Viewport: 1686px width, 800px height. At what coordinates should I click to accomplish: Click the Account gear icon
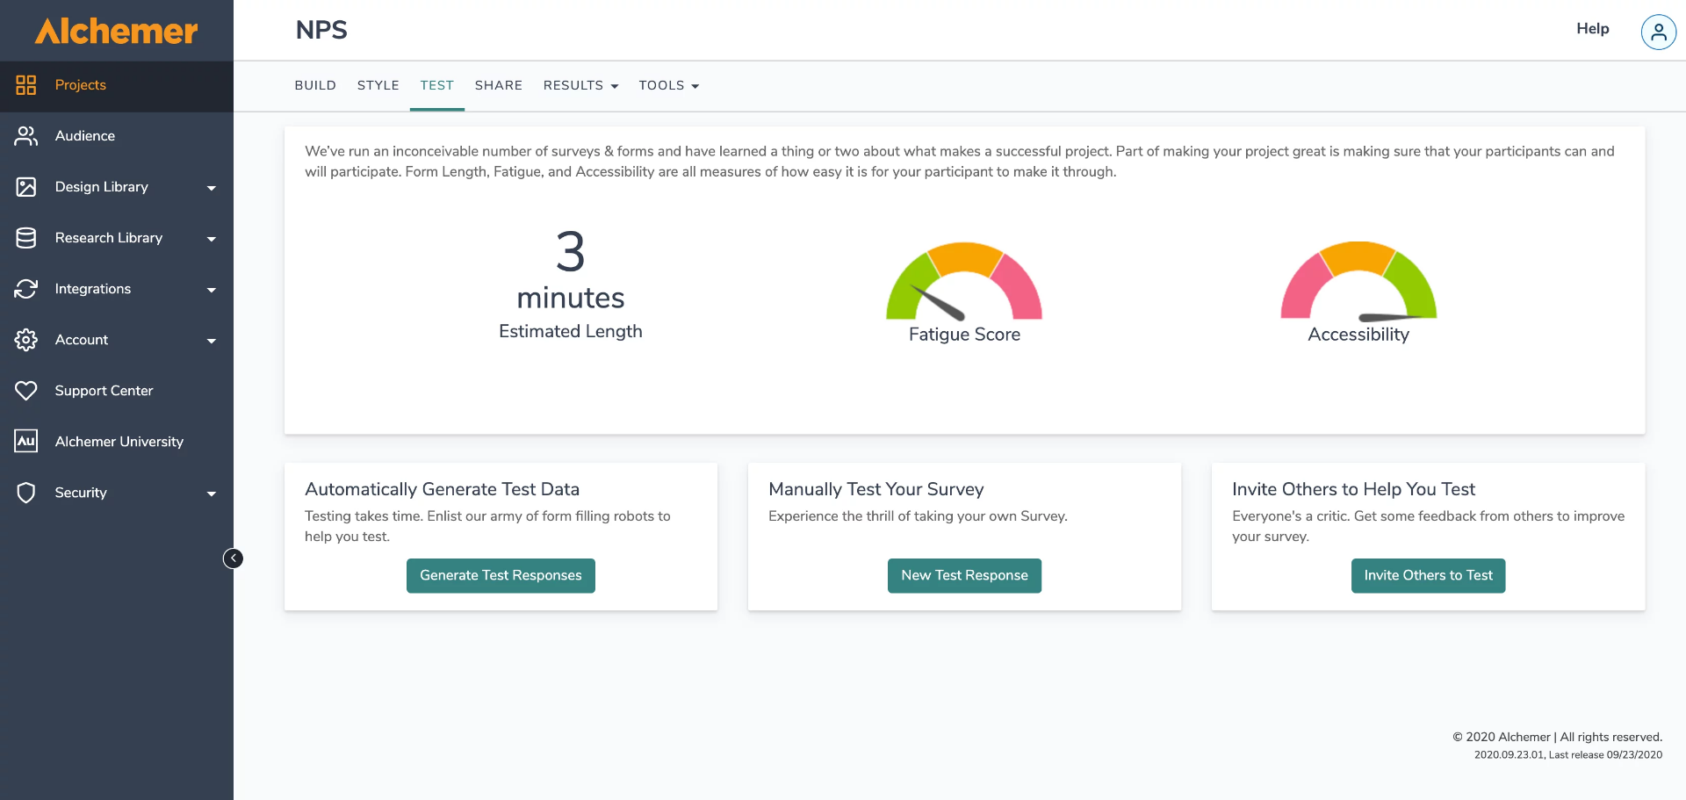coord(26,340)
